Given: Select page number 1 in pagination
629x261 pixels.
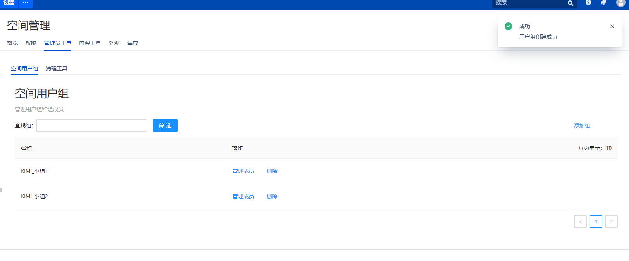Looking at the screenshot, I should point(596,222).
